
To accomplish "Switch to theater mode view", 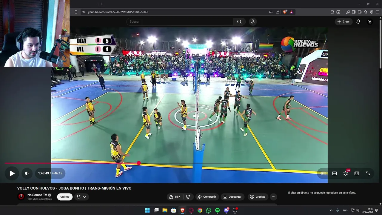I will [357, 173].
